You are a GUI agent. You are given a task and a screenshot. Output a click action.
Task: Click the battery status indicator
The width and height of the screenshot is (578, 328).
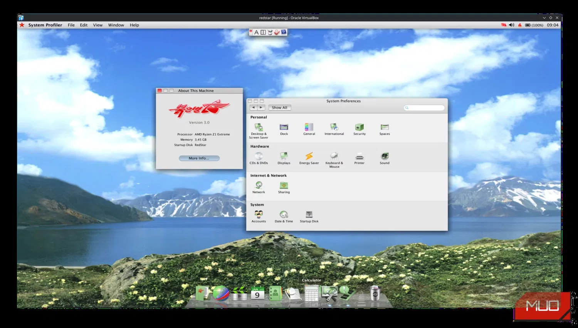pyautogui.click(x=534, y=25)
